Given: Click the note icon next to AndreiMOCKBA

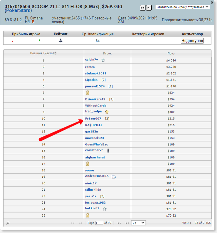Looking at the screenshot, I should (114, 176).
